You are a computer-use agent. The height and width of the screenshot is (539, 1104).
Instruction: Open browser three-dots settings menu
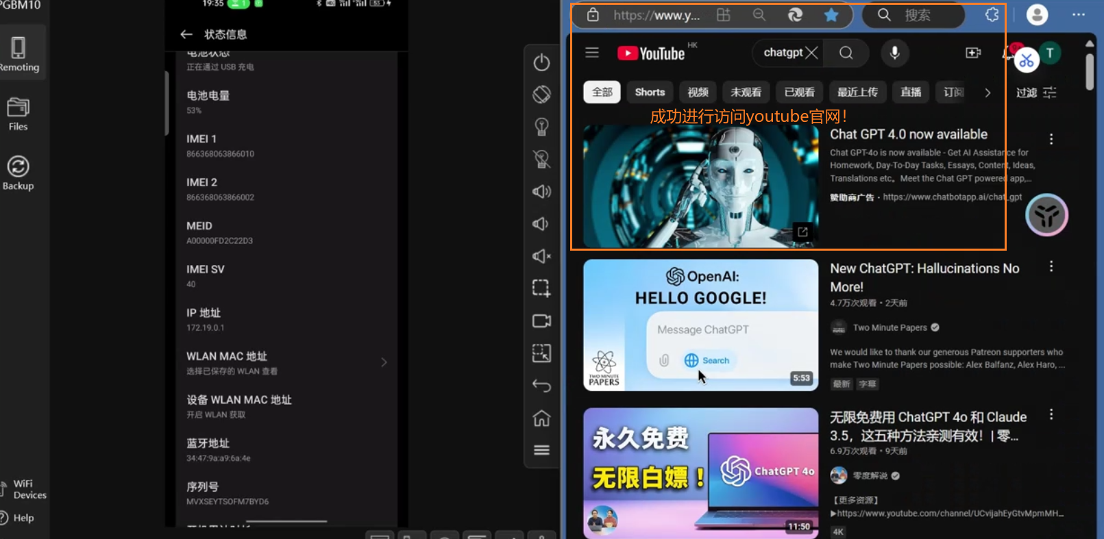[x=1079, y=14]
